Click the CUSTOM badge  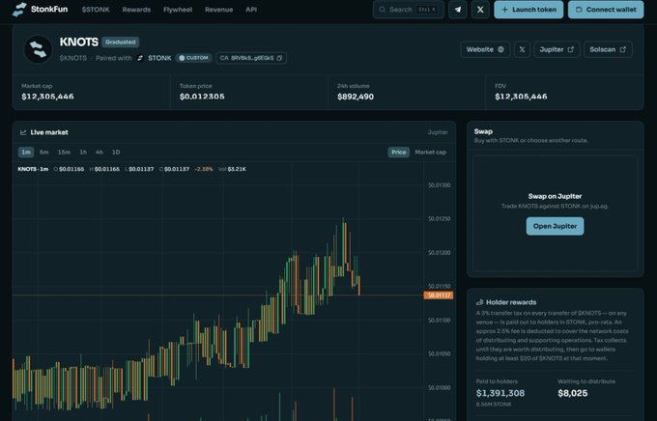tap(193, 58)
